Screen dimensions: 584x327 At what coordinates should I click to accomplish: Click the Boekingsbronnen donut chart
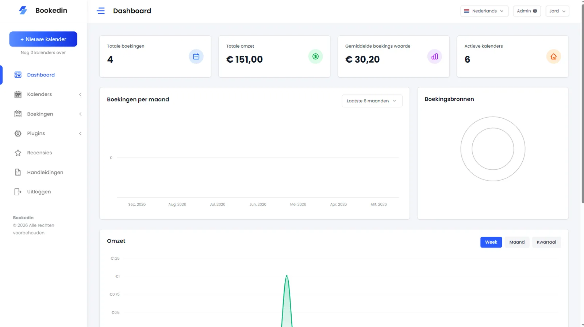[x=493, y=149]
